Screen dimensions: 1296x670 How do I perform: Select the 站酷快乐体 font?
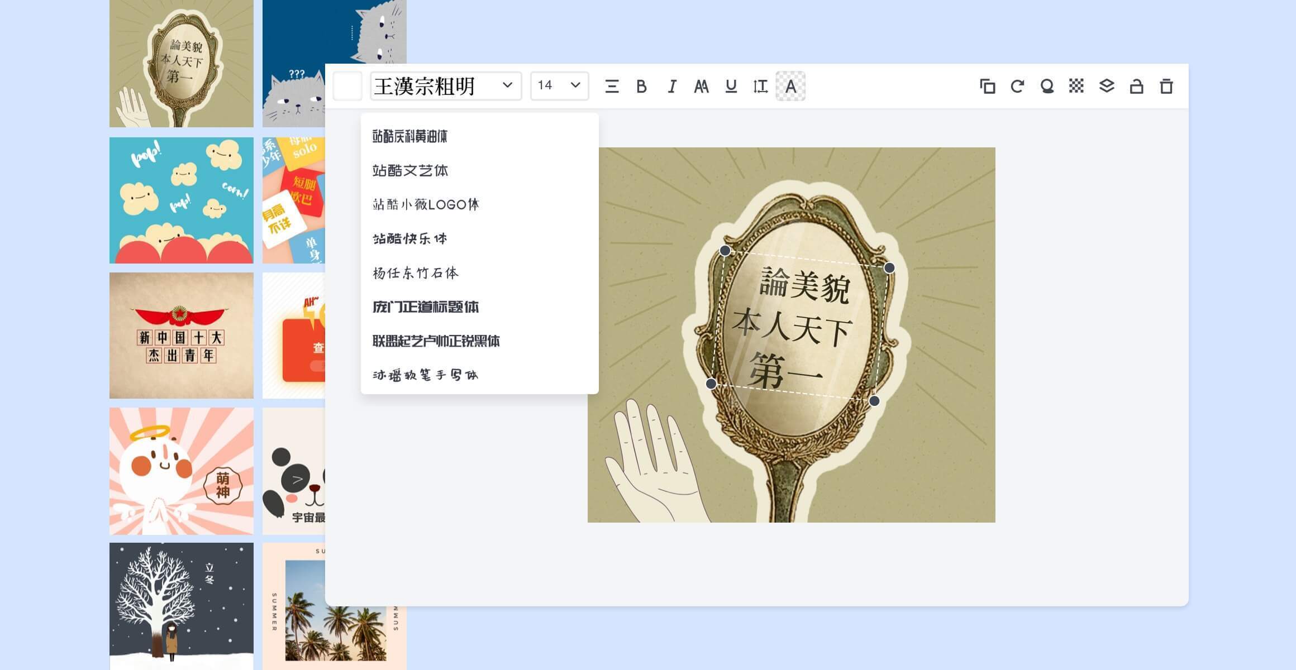coord(412,238)
